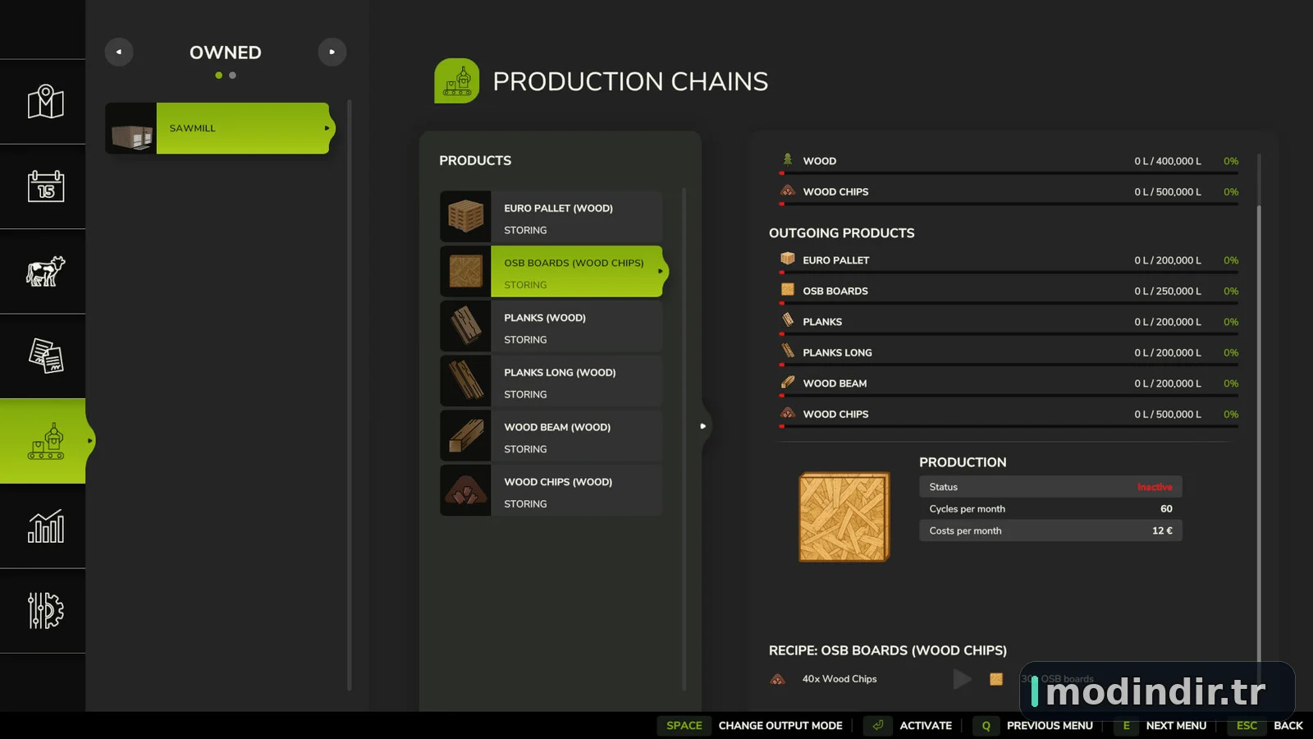
Task: Click the Outgoing Products heading
Action: (x=841, y=233)
